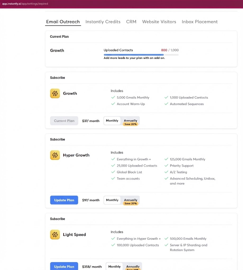Click checkmark beside 25,000 Uploaded Contacts
Screen dimensions: 243x270
(x=113, y=166)
